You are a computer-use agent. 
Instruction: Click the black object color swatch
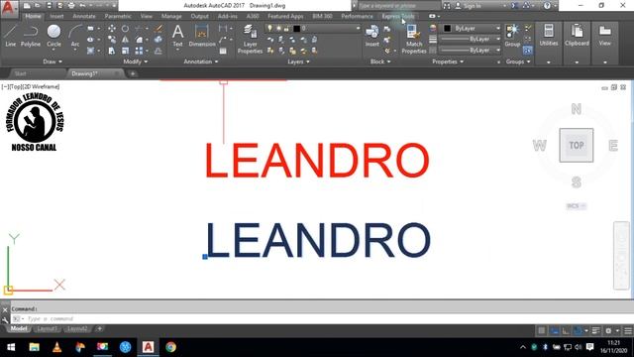(x=447, y=29)
